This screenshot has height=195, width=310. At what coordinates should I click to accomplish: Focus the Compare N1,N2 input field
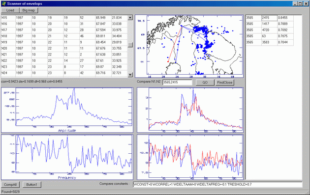(x=177, y=83)
